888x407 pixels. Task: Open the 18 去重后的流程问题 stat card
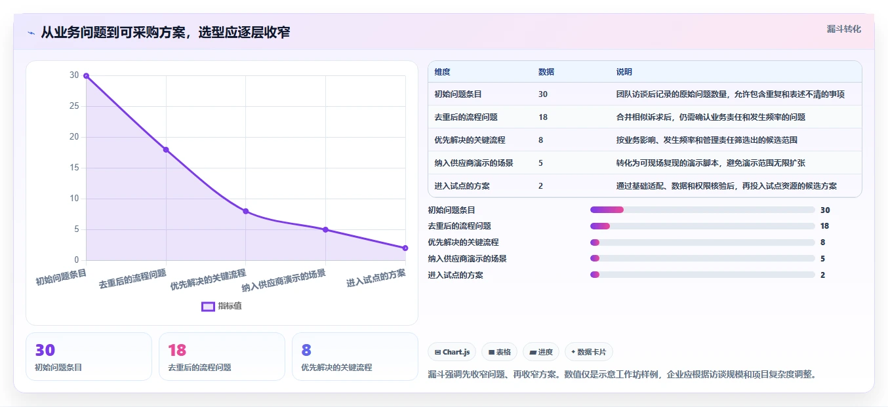point(222,357)
